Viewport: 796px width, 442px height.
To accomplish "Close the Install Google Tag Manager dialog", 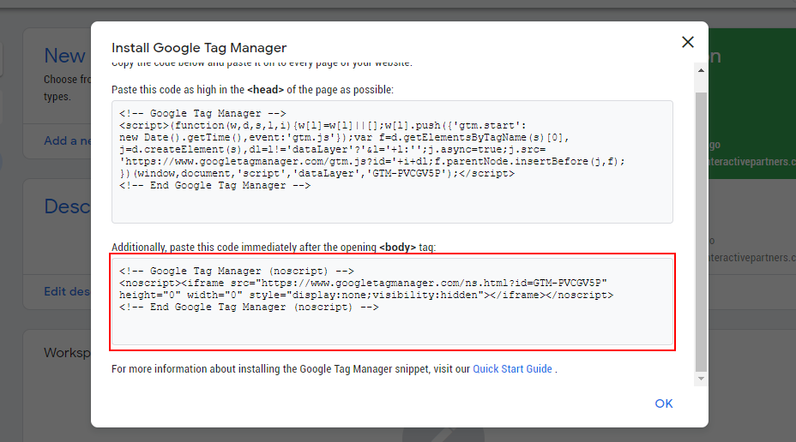I will 687,42.
